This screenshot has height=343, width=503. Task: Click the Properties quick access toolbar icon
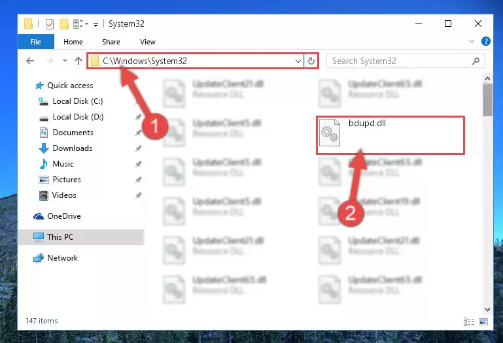coord(50,24)
